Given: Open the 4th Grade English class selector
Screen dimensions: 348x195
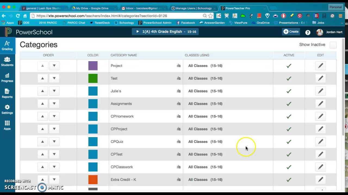Looking at the screenshot, I should point(165,32).
